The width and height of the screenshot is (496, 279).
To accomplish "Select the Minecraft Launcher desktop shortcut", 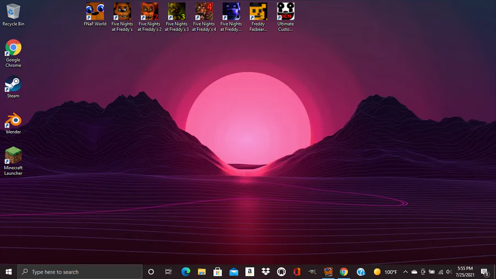I will pos(13,160).
